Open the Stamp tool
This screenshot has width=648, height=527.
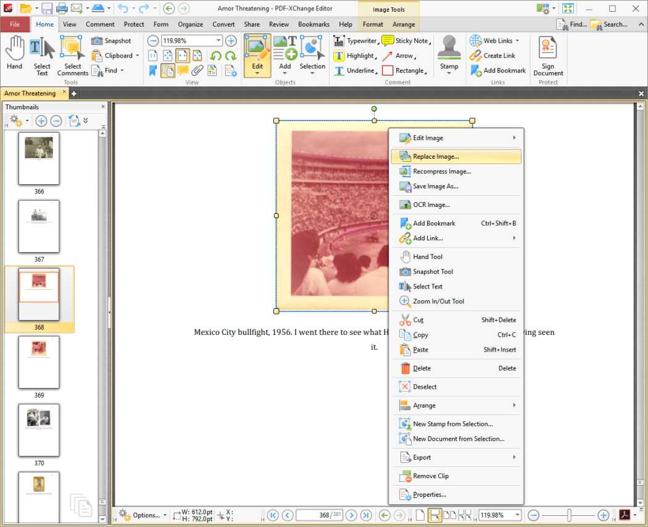(x=449, y=53)
